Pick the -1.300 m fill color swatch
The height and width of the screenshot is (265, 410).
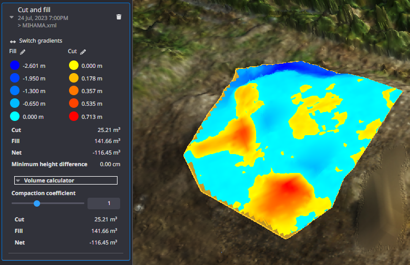click(15, 90)
